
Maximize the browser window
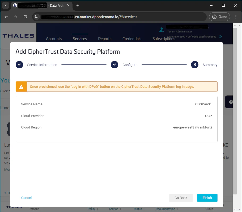(x=223, y=5)
